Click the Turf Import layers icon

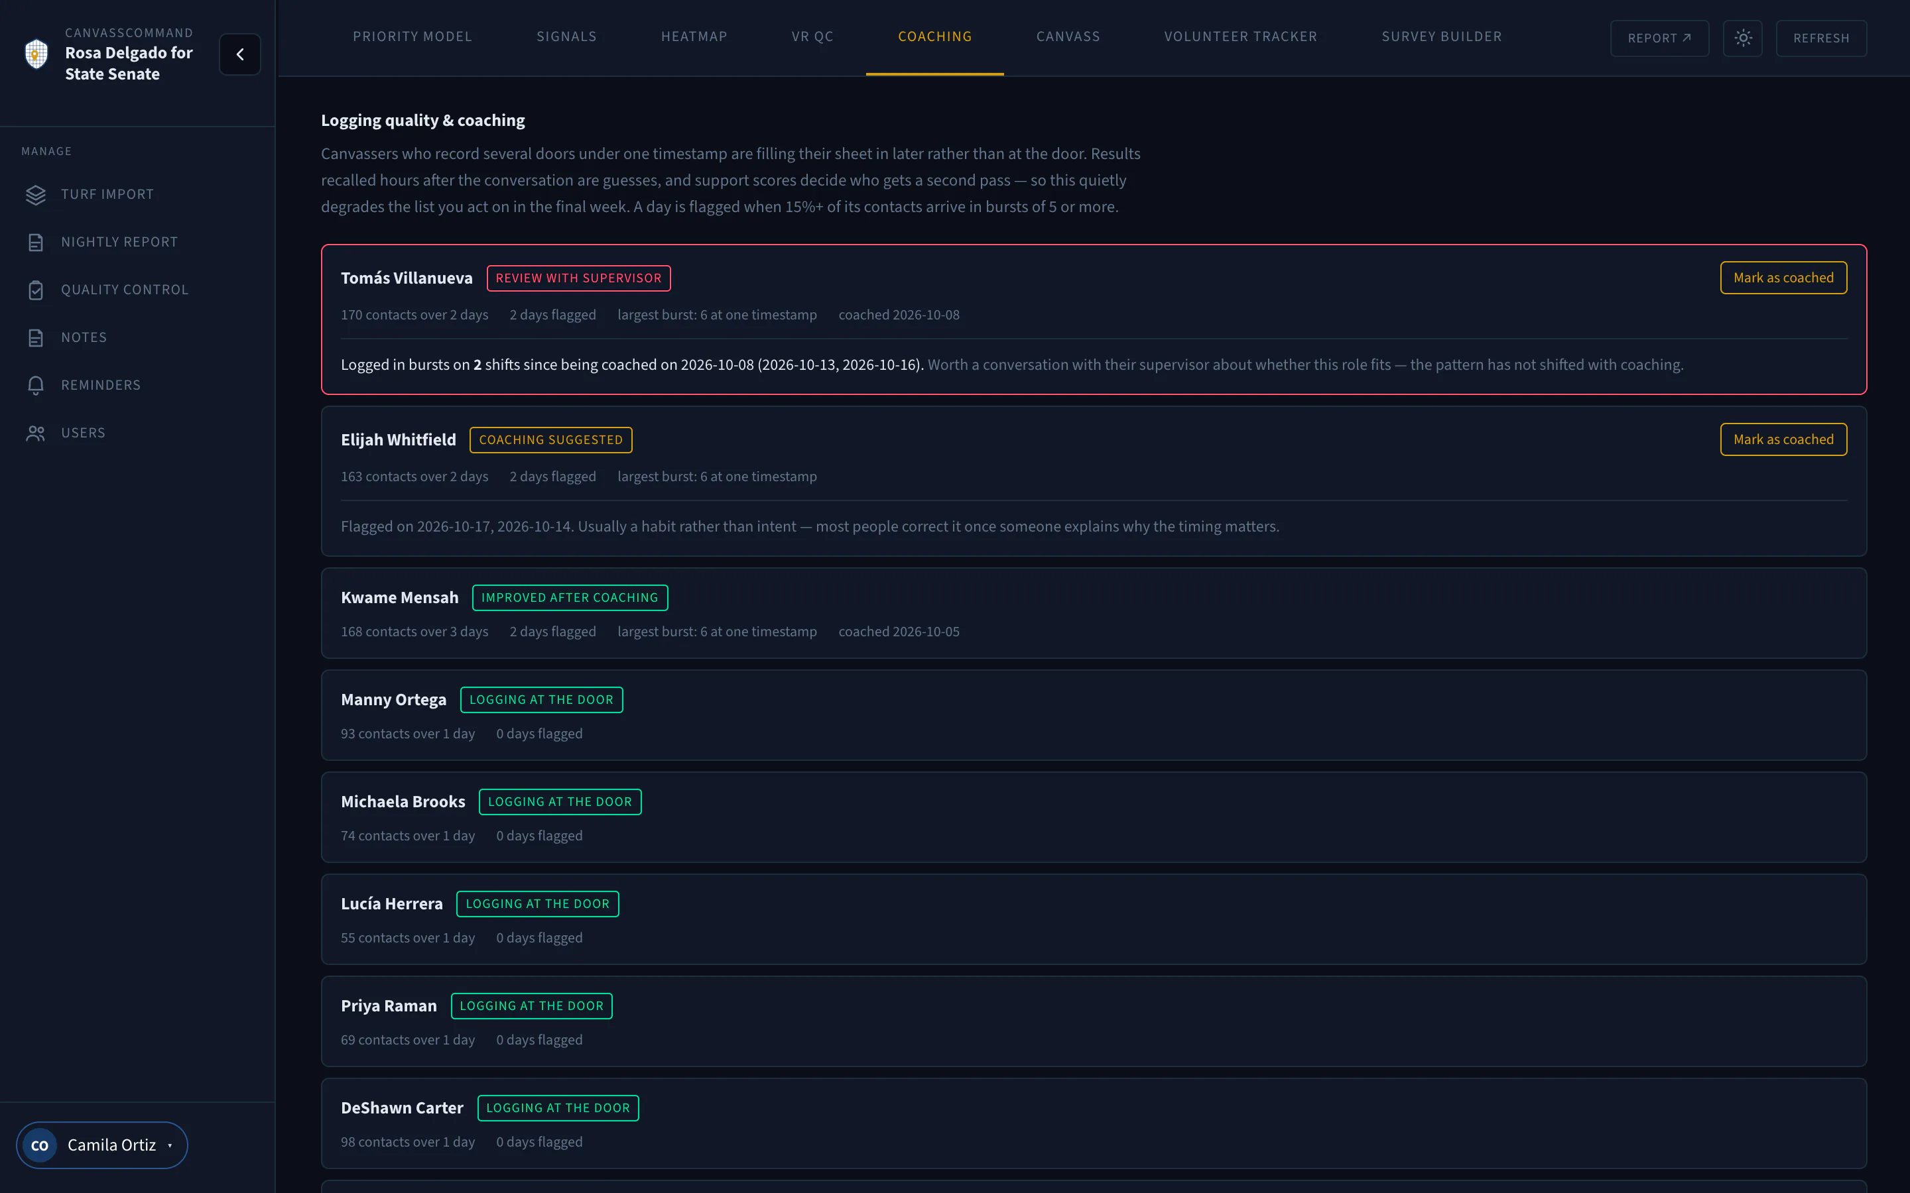(36, 194)
